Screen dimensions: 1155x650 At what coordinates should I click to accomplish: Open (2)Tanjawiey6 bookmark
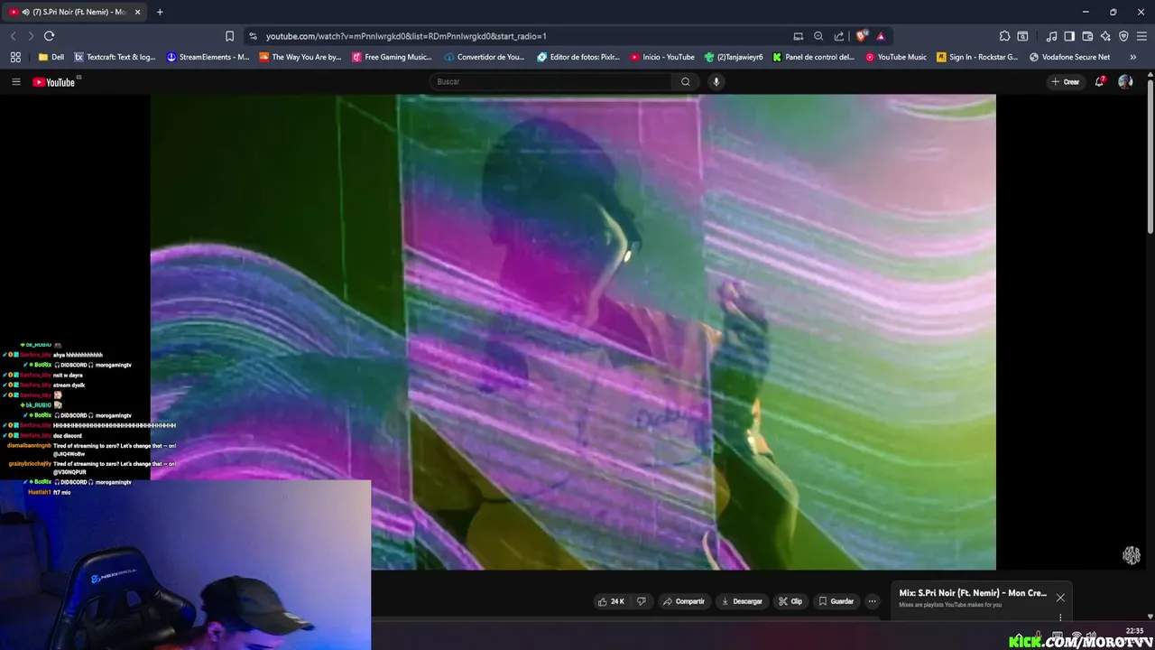click(x=734, y=57)
